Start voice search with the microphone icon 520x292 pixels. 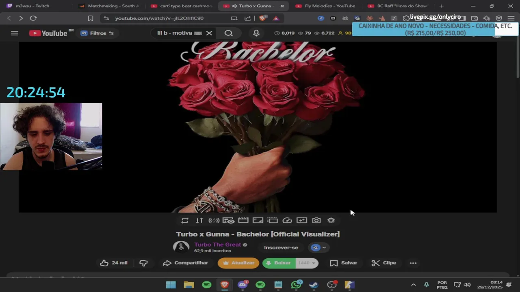[256, 33]
